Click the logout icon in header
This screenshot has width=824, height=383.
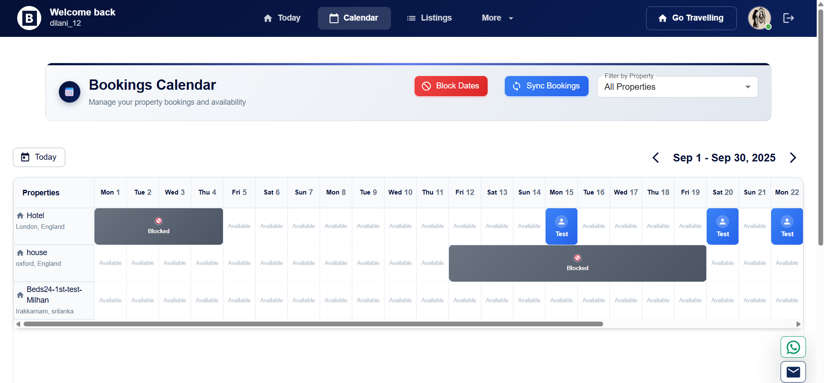[x=788, y=18]
